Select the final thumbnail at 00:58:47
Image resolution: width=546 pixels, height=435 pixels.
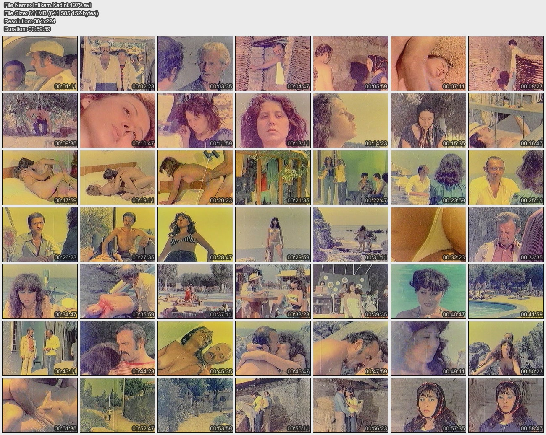click(x=506, y=406)
